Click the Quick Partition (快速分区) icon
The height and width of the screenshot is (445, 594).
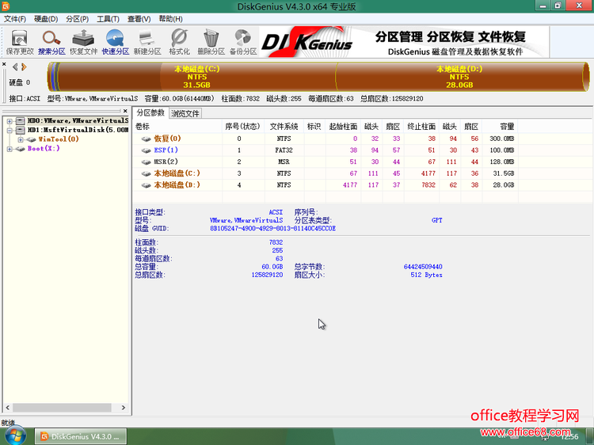pos(115,42)
